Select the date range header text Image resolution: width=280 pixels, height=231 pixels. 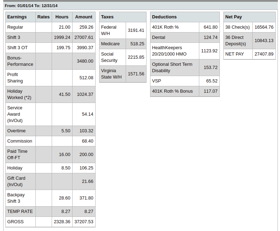pos(31,6)
